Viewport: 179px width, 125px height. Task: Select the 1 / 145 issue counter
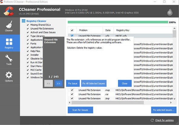coord(54,77)
